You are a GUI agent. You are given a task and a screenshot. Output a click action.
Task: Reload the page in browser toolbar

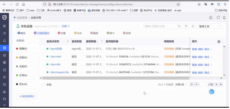click(x=17, y=5)
